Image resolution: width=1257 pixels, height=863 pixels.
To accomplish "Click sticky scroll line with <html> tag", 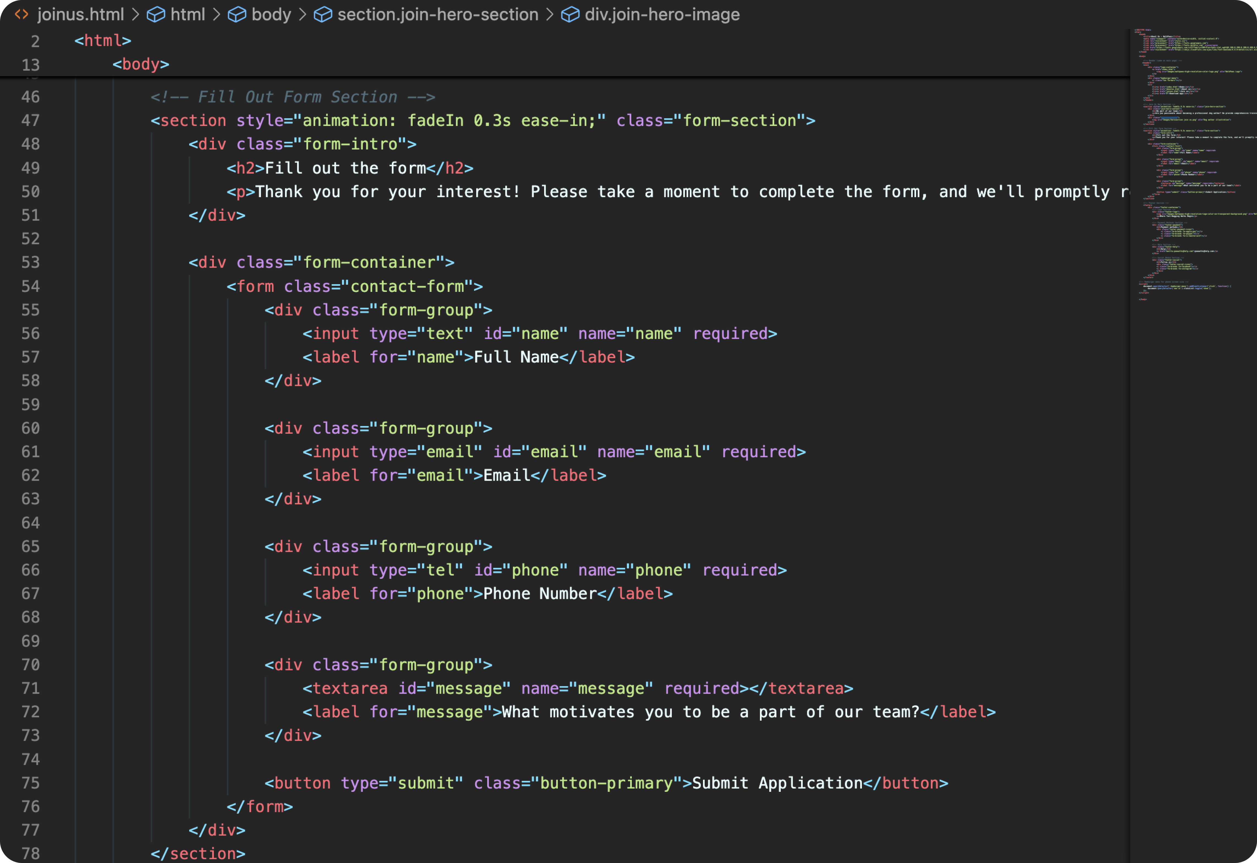I will [103, 41].
